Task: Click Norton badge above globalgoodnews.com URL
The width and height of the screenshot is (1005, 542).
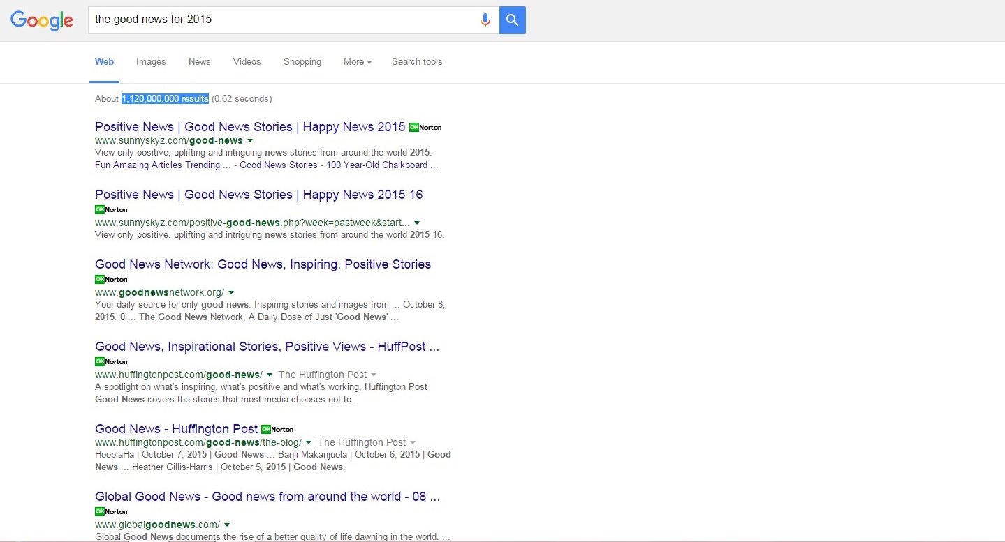Action: click(x=111, y=512)
